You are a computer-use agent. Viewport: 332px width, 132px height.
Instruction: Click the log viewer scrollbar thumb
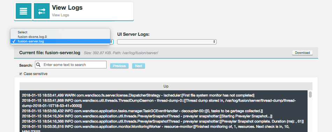(x=310, y=94)
